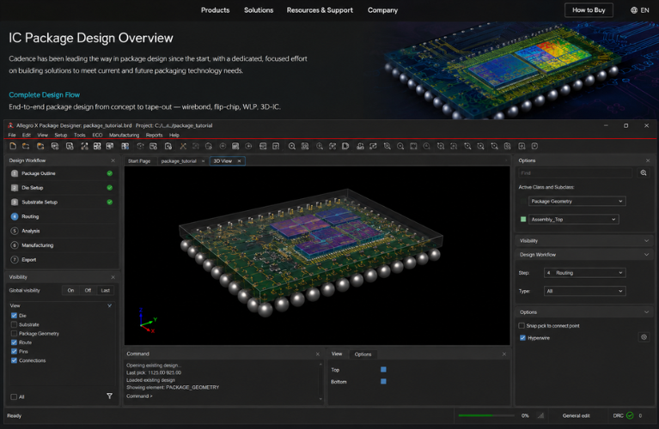The height and width of the screenshot is (429, 659).
Task: Click the Allegro app icon in title bar
Action: pos(10,125)
